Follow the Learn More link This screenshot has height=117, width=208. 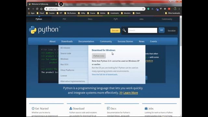[131, 93]
